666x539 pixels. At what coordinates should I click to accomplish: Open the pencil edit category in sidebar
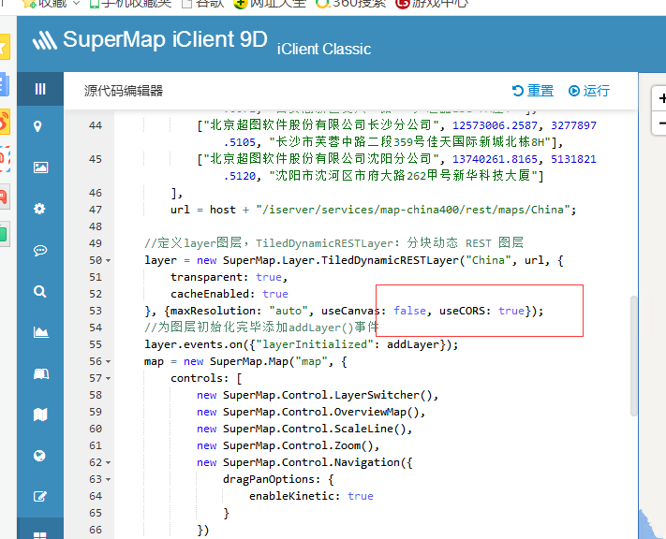click(40, 496)
